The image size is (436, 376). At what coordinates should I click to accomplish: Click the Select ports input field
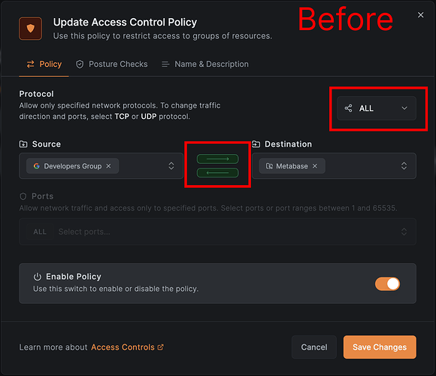click(x=217, y=232)
